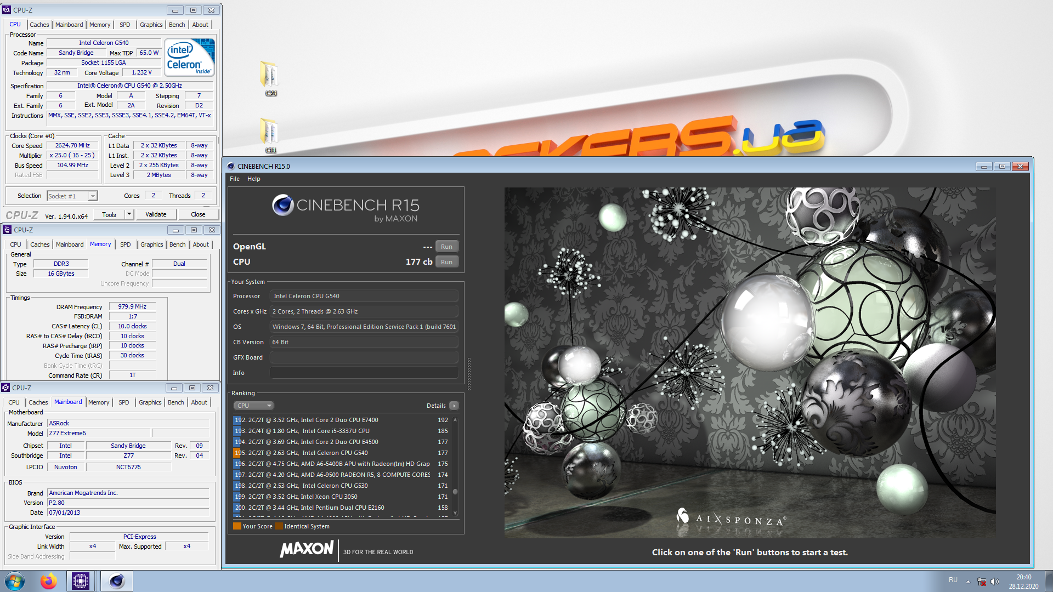Select CPU tab in the Memory CPU-Z window
This screenshot has width=1053, height=592.
pos(15,244)
